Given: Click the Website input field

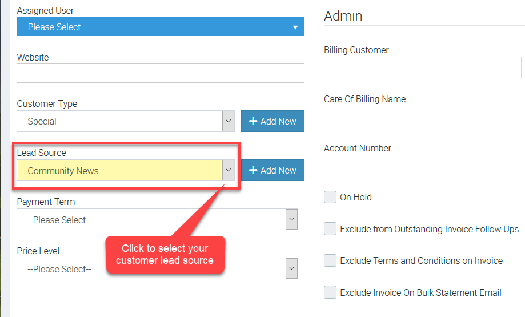Looking at the screenshot, I should [x=160, y=73].
